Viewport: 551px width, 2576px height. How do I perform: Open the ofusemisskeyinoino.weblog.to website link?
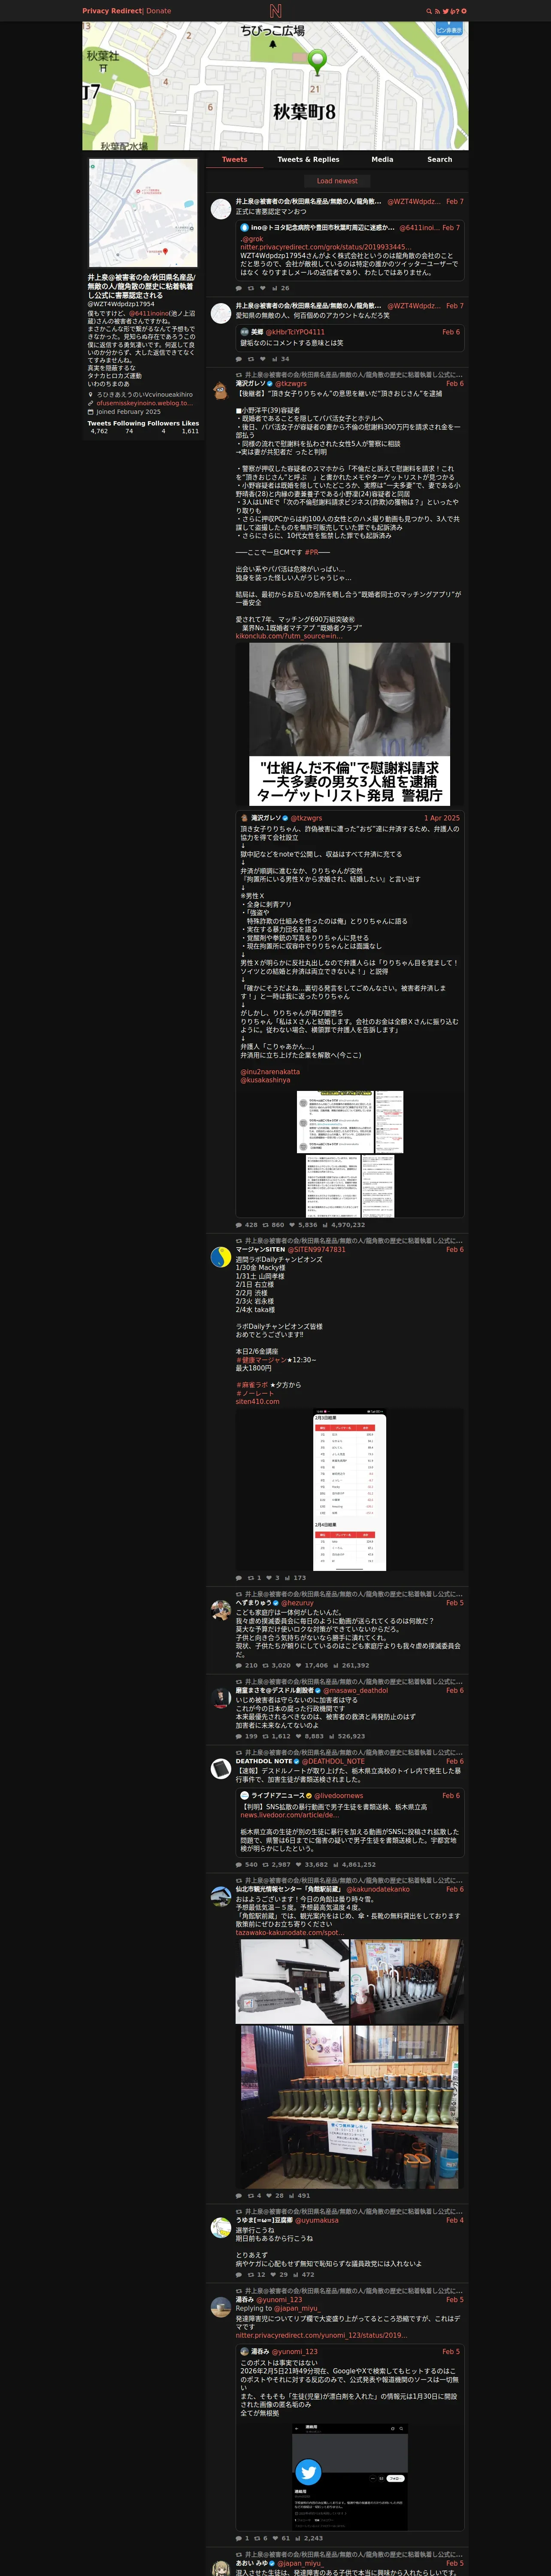click(144, 403)
